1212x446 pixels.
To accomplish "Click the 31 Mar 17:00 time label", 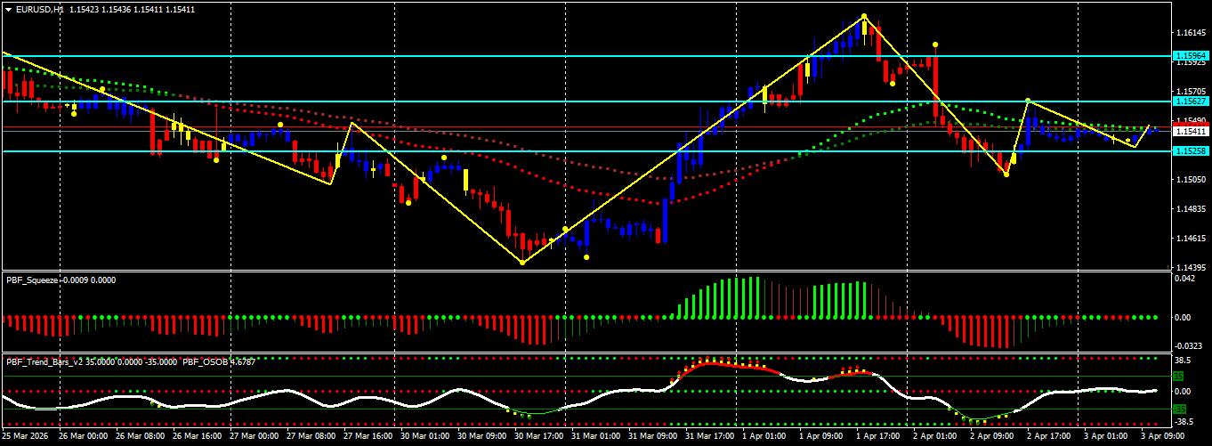I will (x=709, y=437).
